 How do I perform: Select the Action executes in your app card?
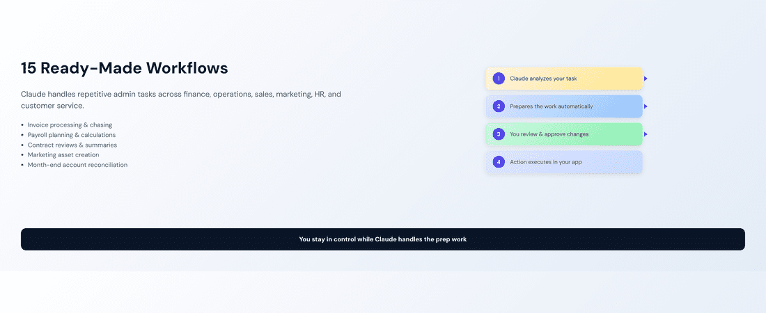pyautogui.click(x=564, y=161)
